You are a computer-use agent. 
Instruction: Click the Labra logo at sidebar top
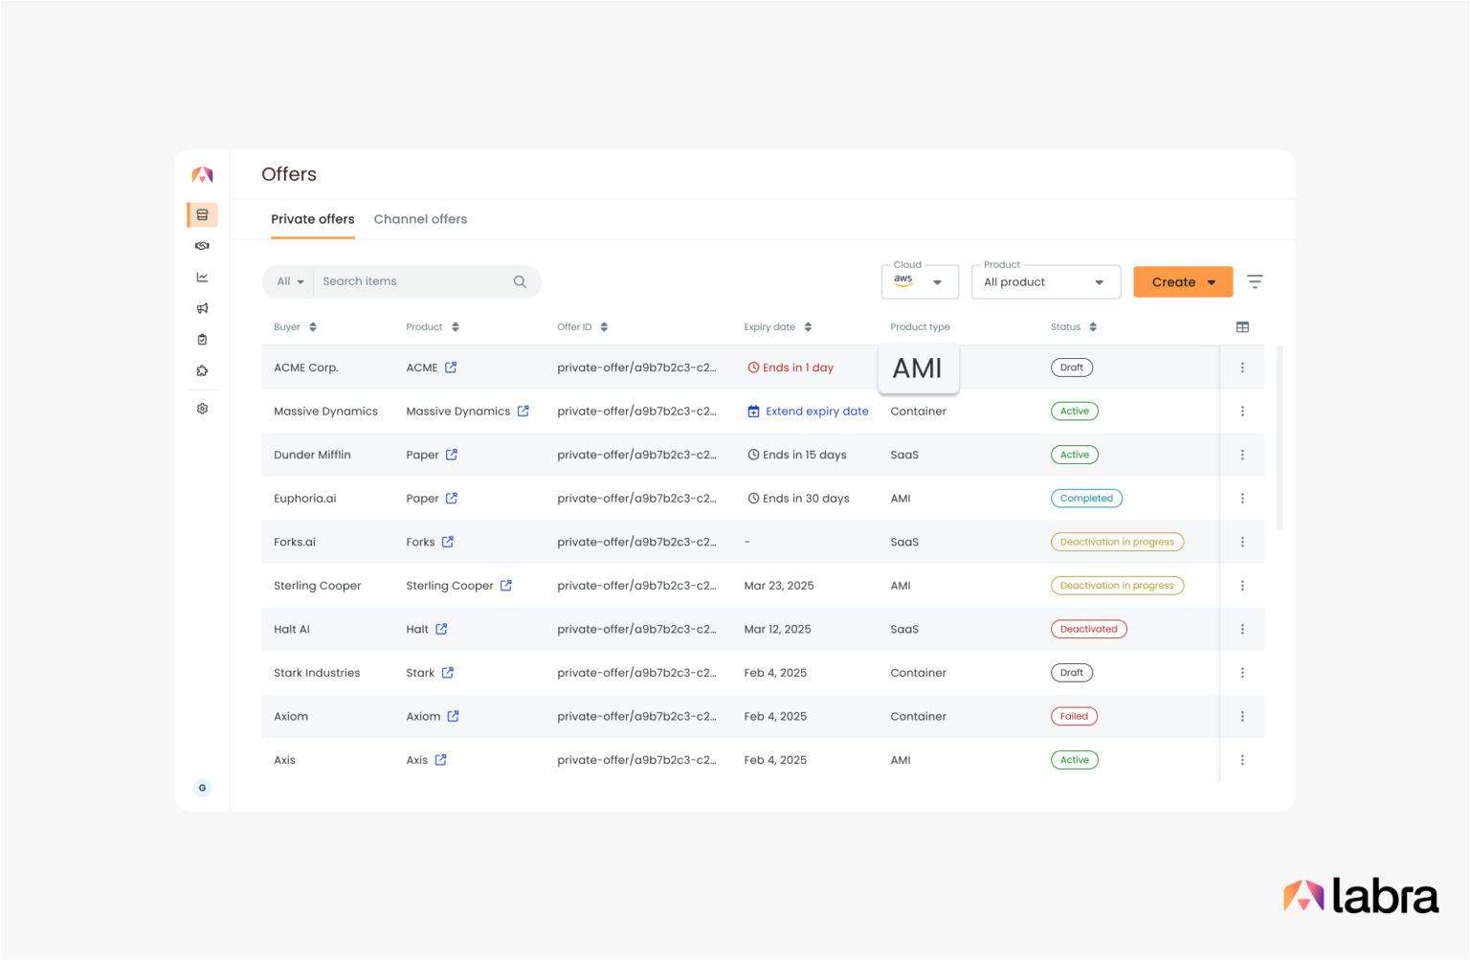click(x=202, y=173)
